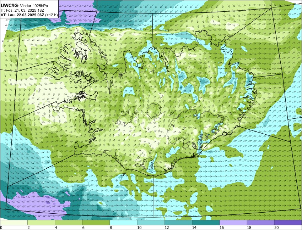Click the 8–10 legend color swatch

(x=123, y=223)
